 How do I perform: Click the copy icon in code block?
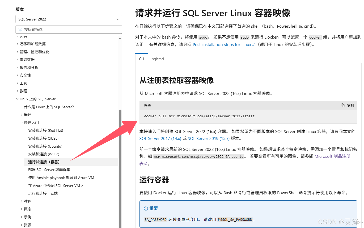(343, 105)
